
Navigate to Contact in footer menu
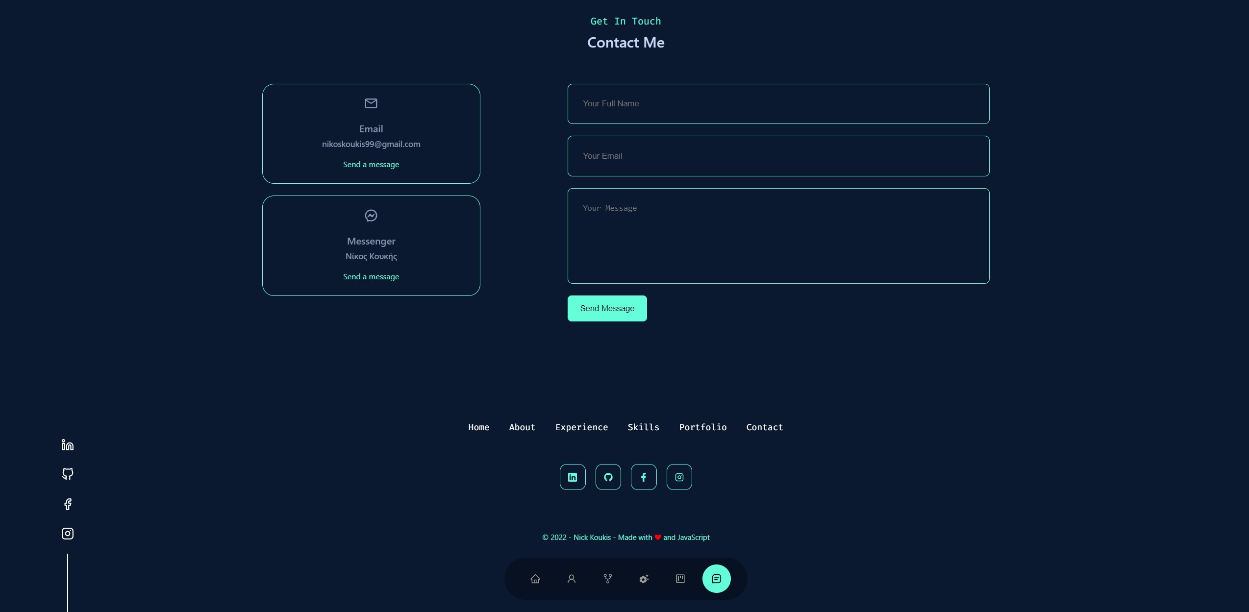[765, 427]
